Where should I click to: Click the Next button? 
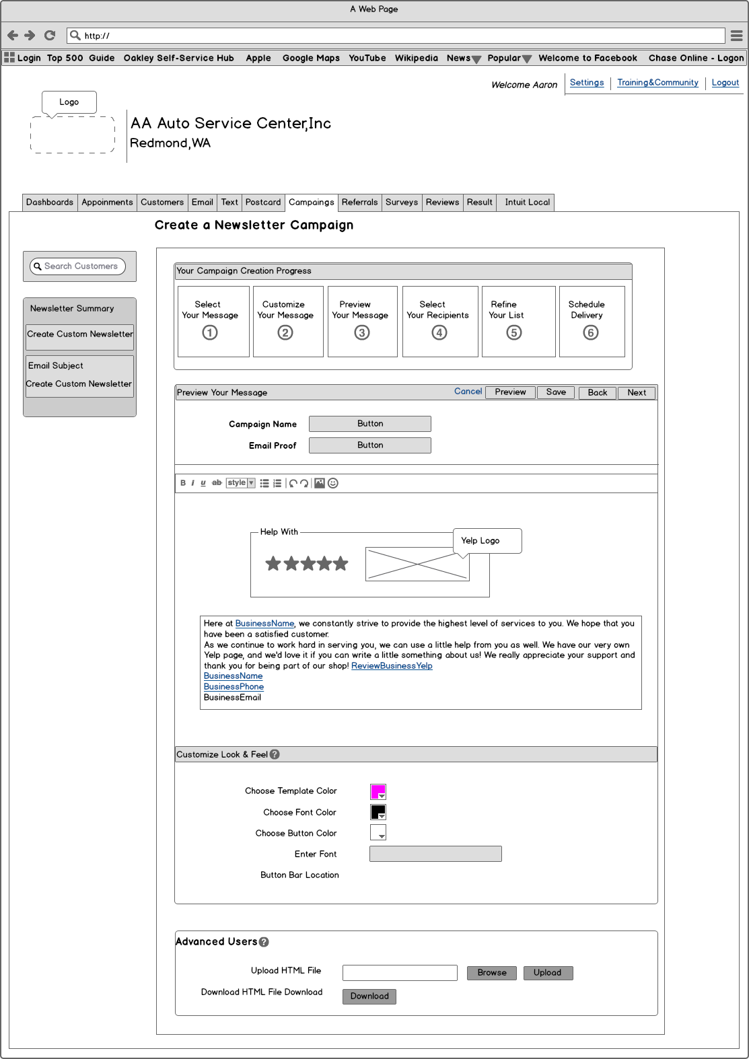pos(637,393)
